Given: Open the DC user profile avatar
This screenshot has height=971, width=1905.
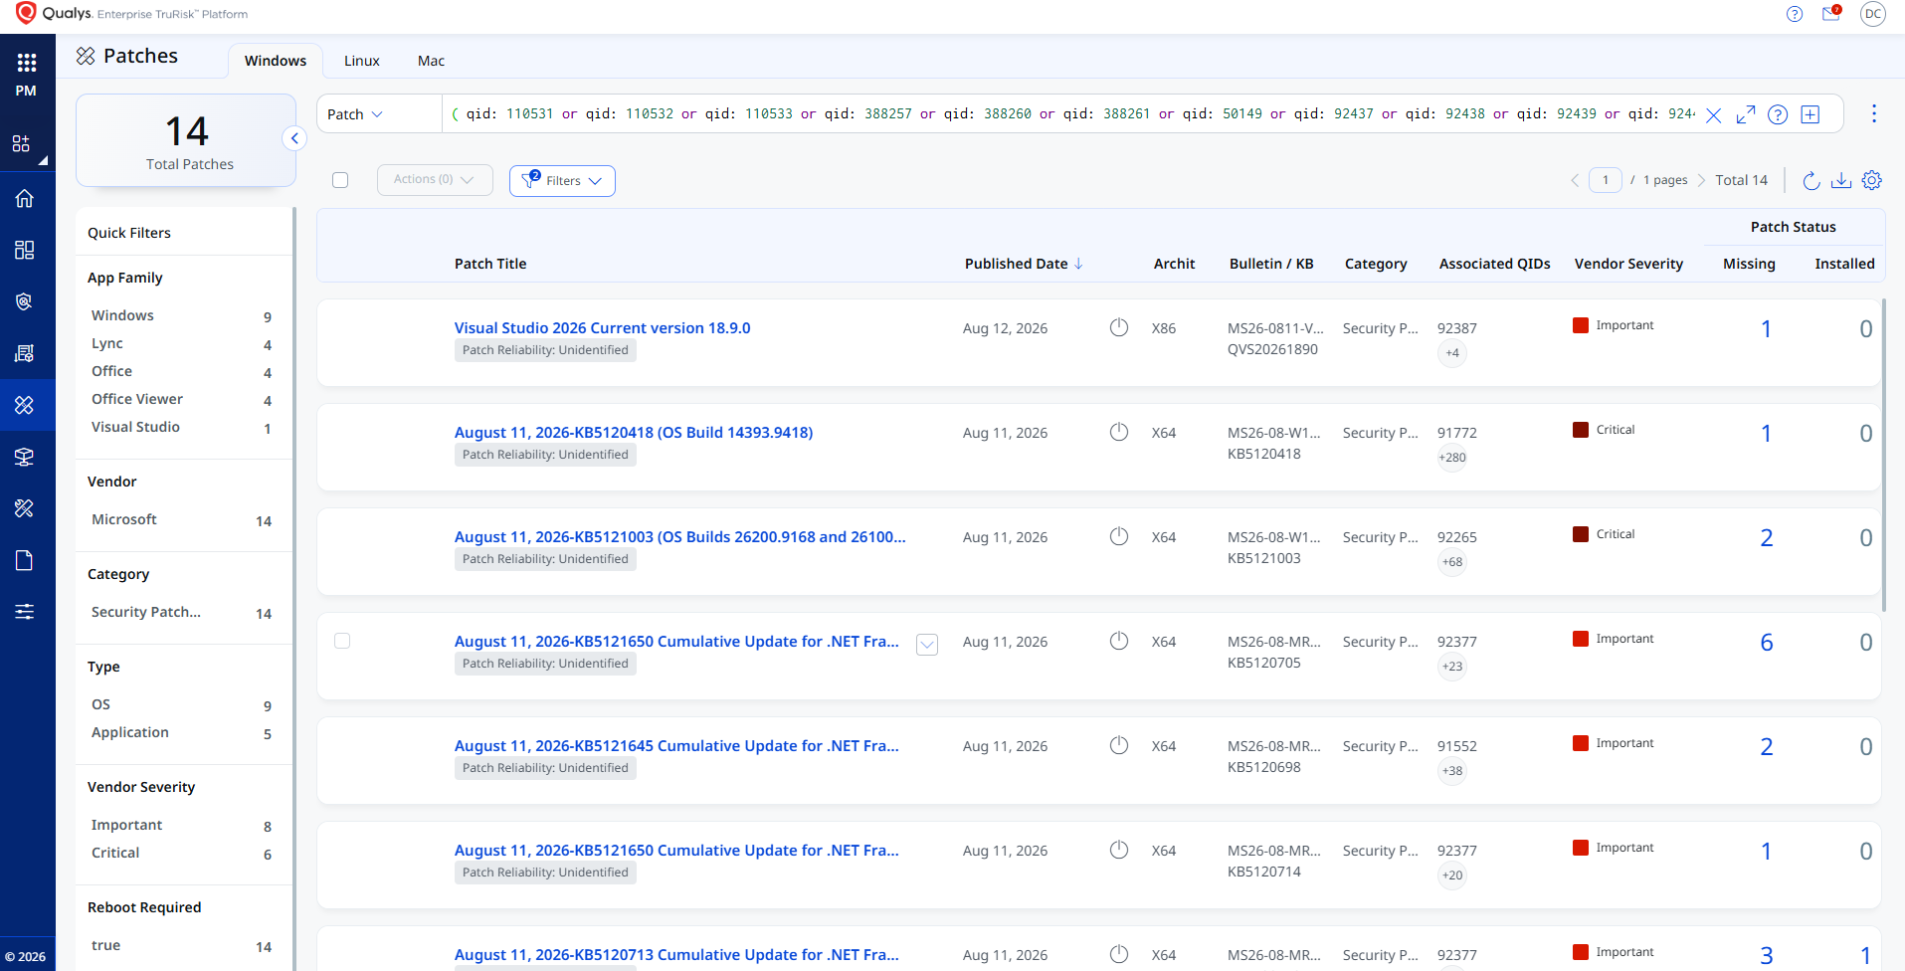Looking at the screenshot, I should coord(1873,14).
